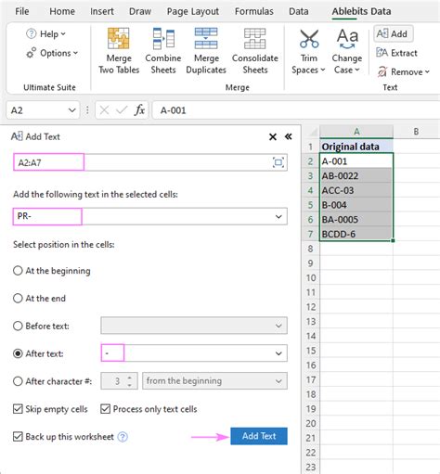Switch to the Data tab
The width and height of the screenshot is (440, 474).
tap(299, 11)
